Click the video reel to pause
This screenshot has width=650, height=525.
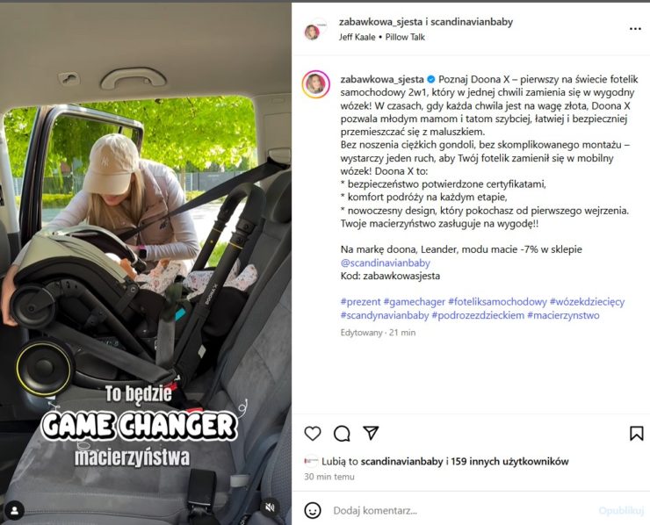146,263
